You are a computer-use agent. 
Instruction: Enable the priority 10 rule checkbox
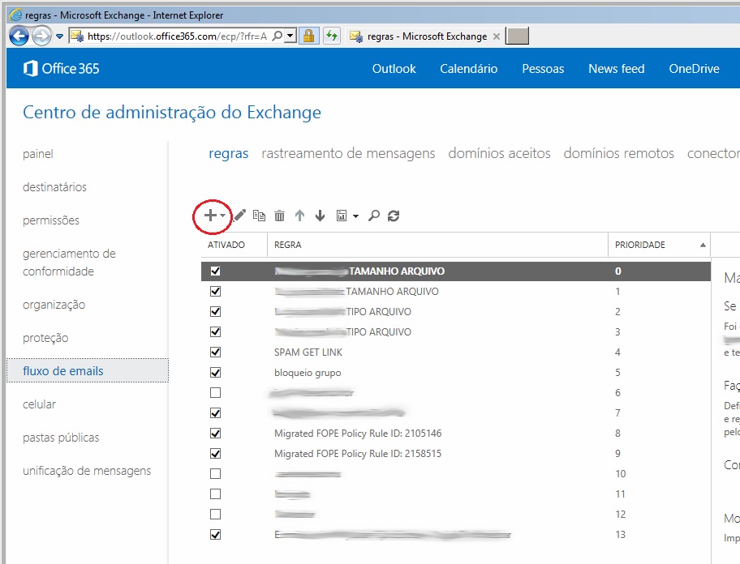(215, 473)
